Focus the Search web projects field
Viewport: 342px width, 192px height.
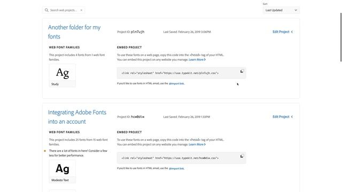coord(64,10)
